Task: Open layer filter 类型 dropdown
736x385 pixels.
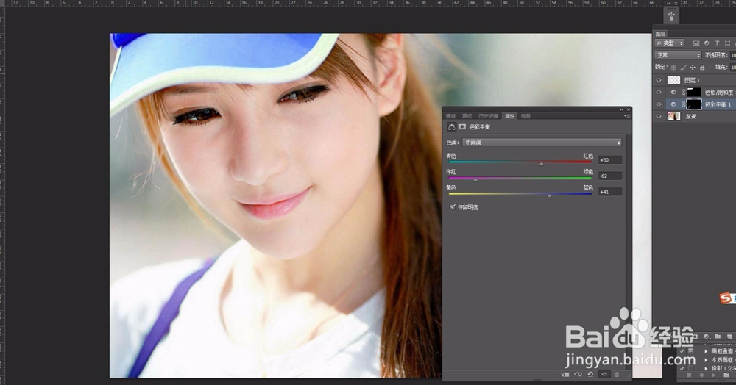Action: [669, 43]
